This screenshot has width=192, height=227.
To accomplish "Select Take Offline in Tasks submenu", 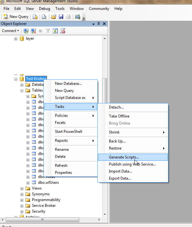I will (x=133, y=116).
